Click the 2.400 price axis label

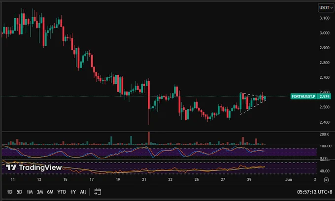click(x=324, y=122)
